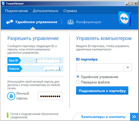Click the ID партнёра label
The image size is (139, 121).
tap(87, 59)
